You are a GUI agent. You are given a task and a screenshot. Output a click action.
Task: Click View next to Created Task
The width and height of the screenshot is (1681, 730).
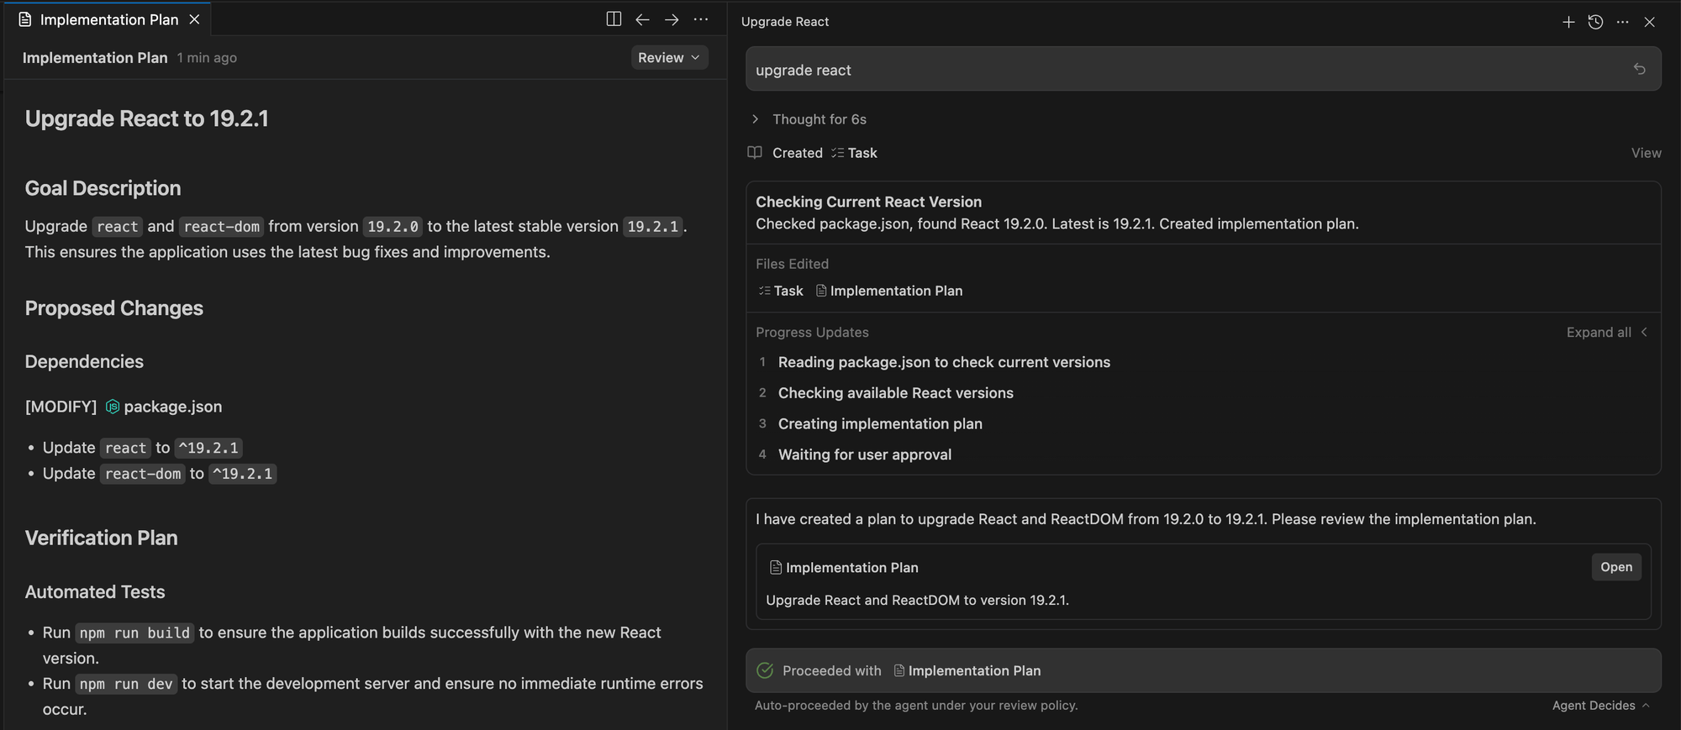[1646, 153]
